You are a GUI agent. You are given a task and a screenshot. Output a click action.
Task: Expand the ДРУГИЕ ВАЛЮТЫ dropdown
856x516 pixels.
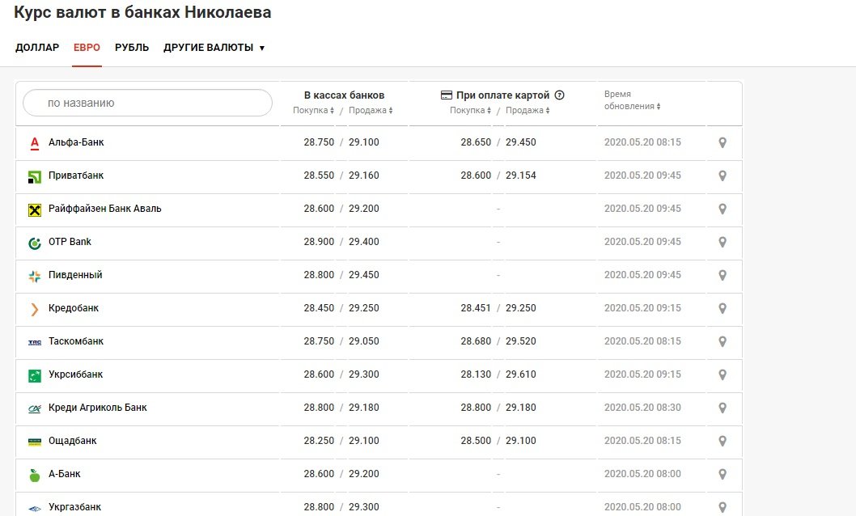pos(214,48)
